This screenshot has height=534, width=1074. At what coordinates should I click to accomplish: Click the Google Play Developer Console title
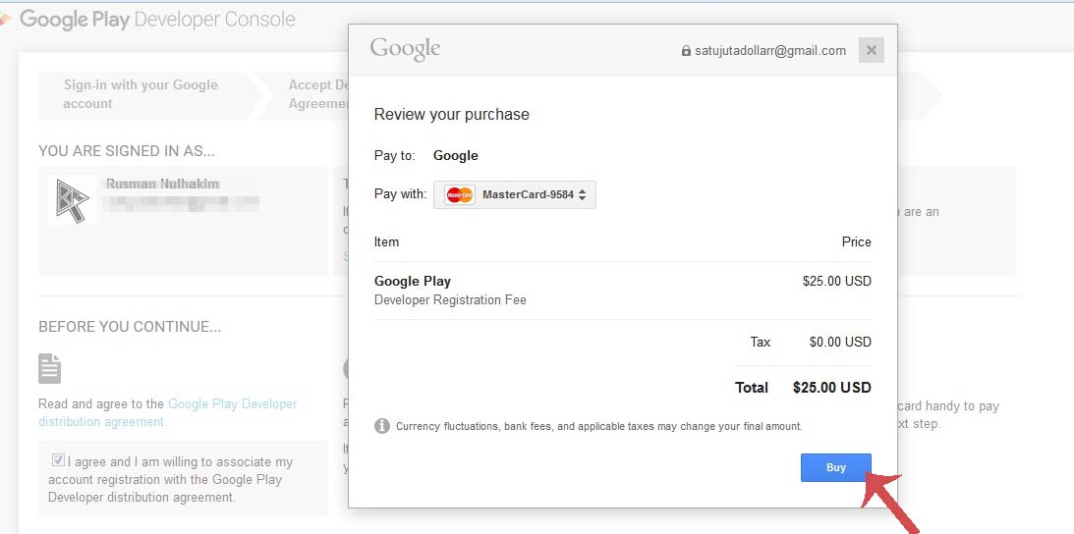(157, 20)
